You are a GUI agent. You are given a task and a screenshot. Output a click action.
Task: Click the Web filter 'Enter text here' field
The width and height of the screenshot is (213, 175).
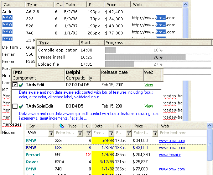(x=182, y=133)
